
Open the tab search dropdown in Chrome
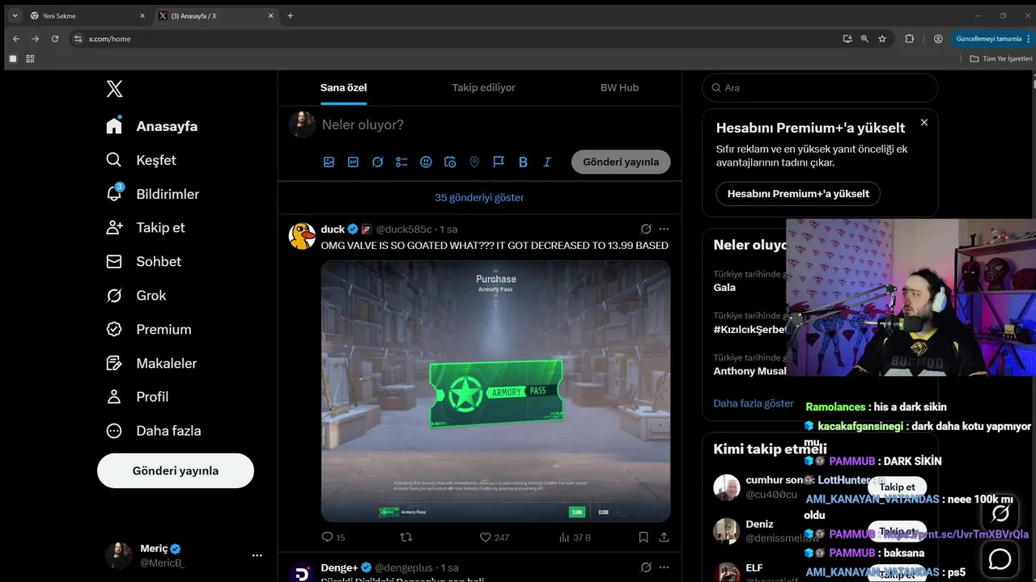pos(14,15)
